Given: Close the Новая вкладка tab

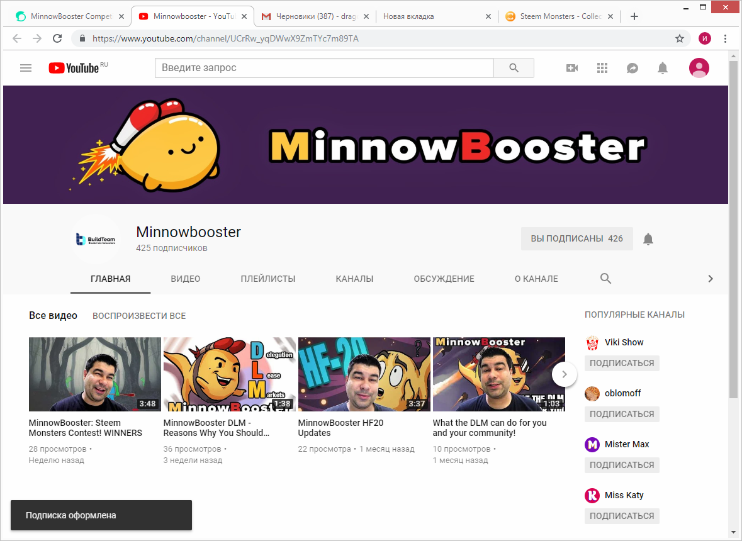Looking at the screenshot, I should click(x=488, y=16).
